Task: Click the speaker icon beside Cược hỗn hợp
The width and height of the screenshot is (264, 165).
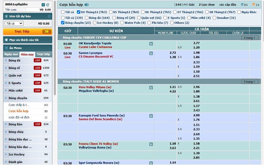Action: [86, 5]
